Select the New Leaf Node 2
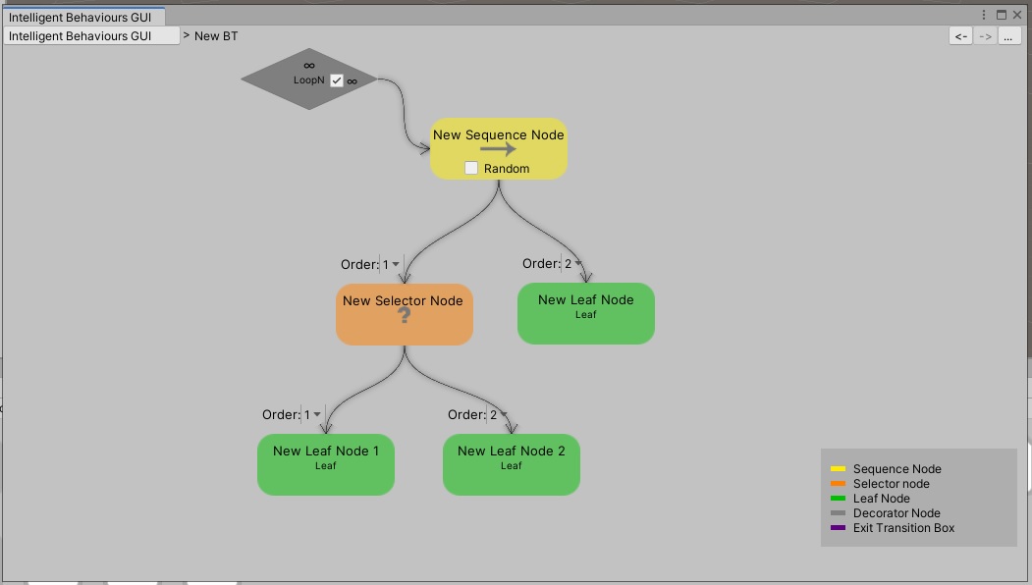 click(512, 464)
